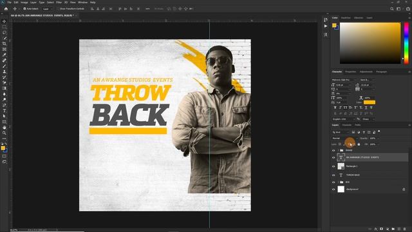412x232 pixels.
Task: Open the language English USA dropdown
Action: coord(343,119)
